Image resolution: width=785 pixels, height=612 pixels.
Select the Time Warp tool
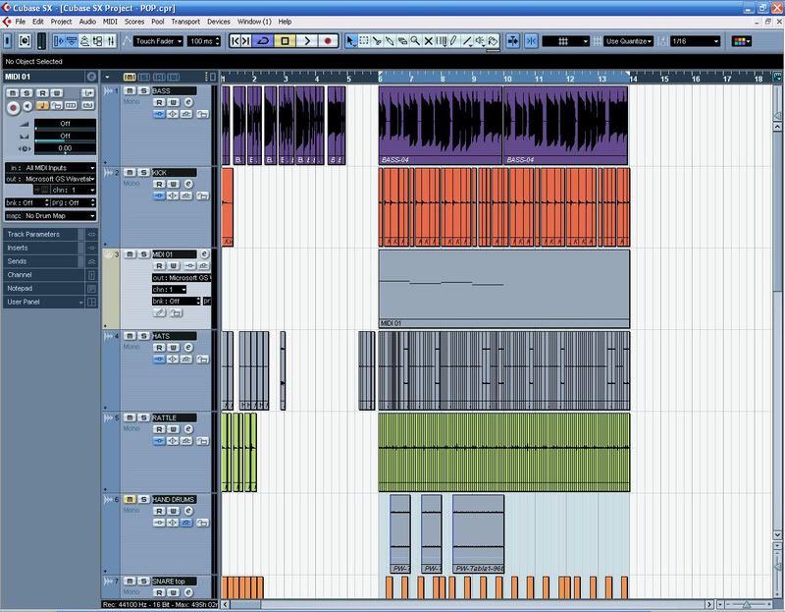441,41
